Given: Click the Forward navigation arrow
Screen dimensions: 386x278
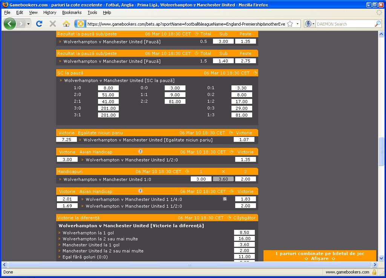Looking at the screenshot, I should point(21,24).
